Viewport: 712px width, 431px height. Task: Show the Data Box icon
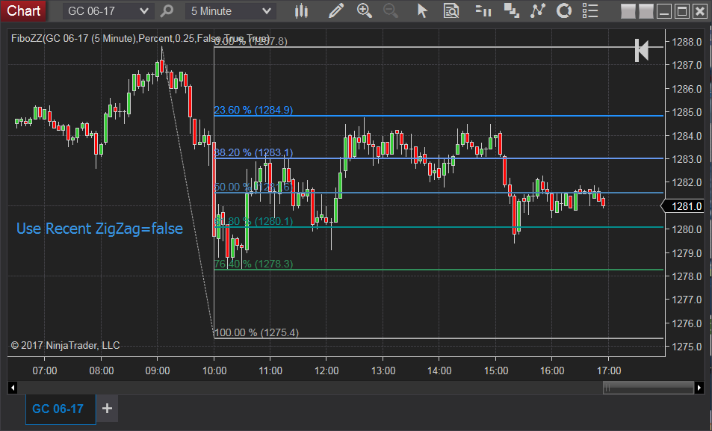(451, 11)
